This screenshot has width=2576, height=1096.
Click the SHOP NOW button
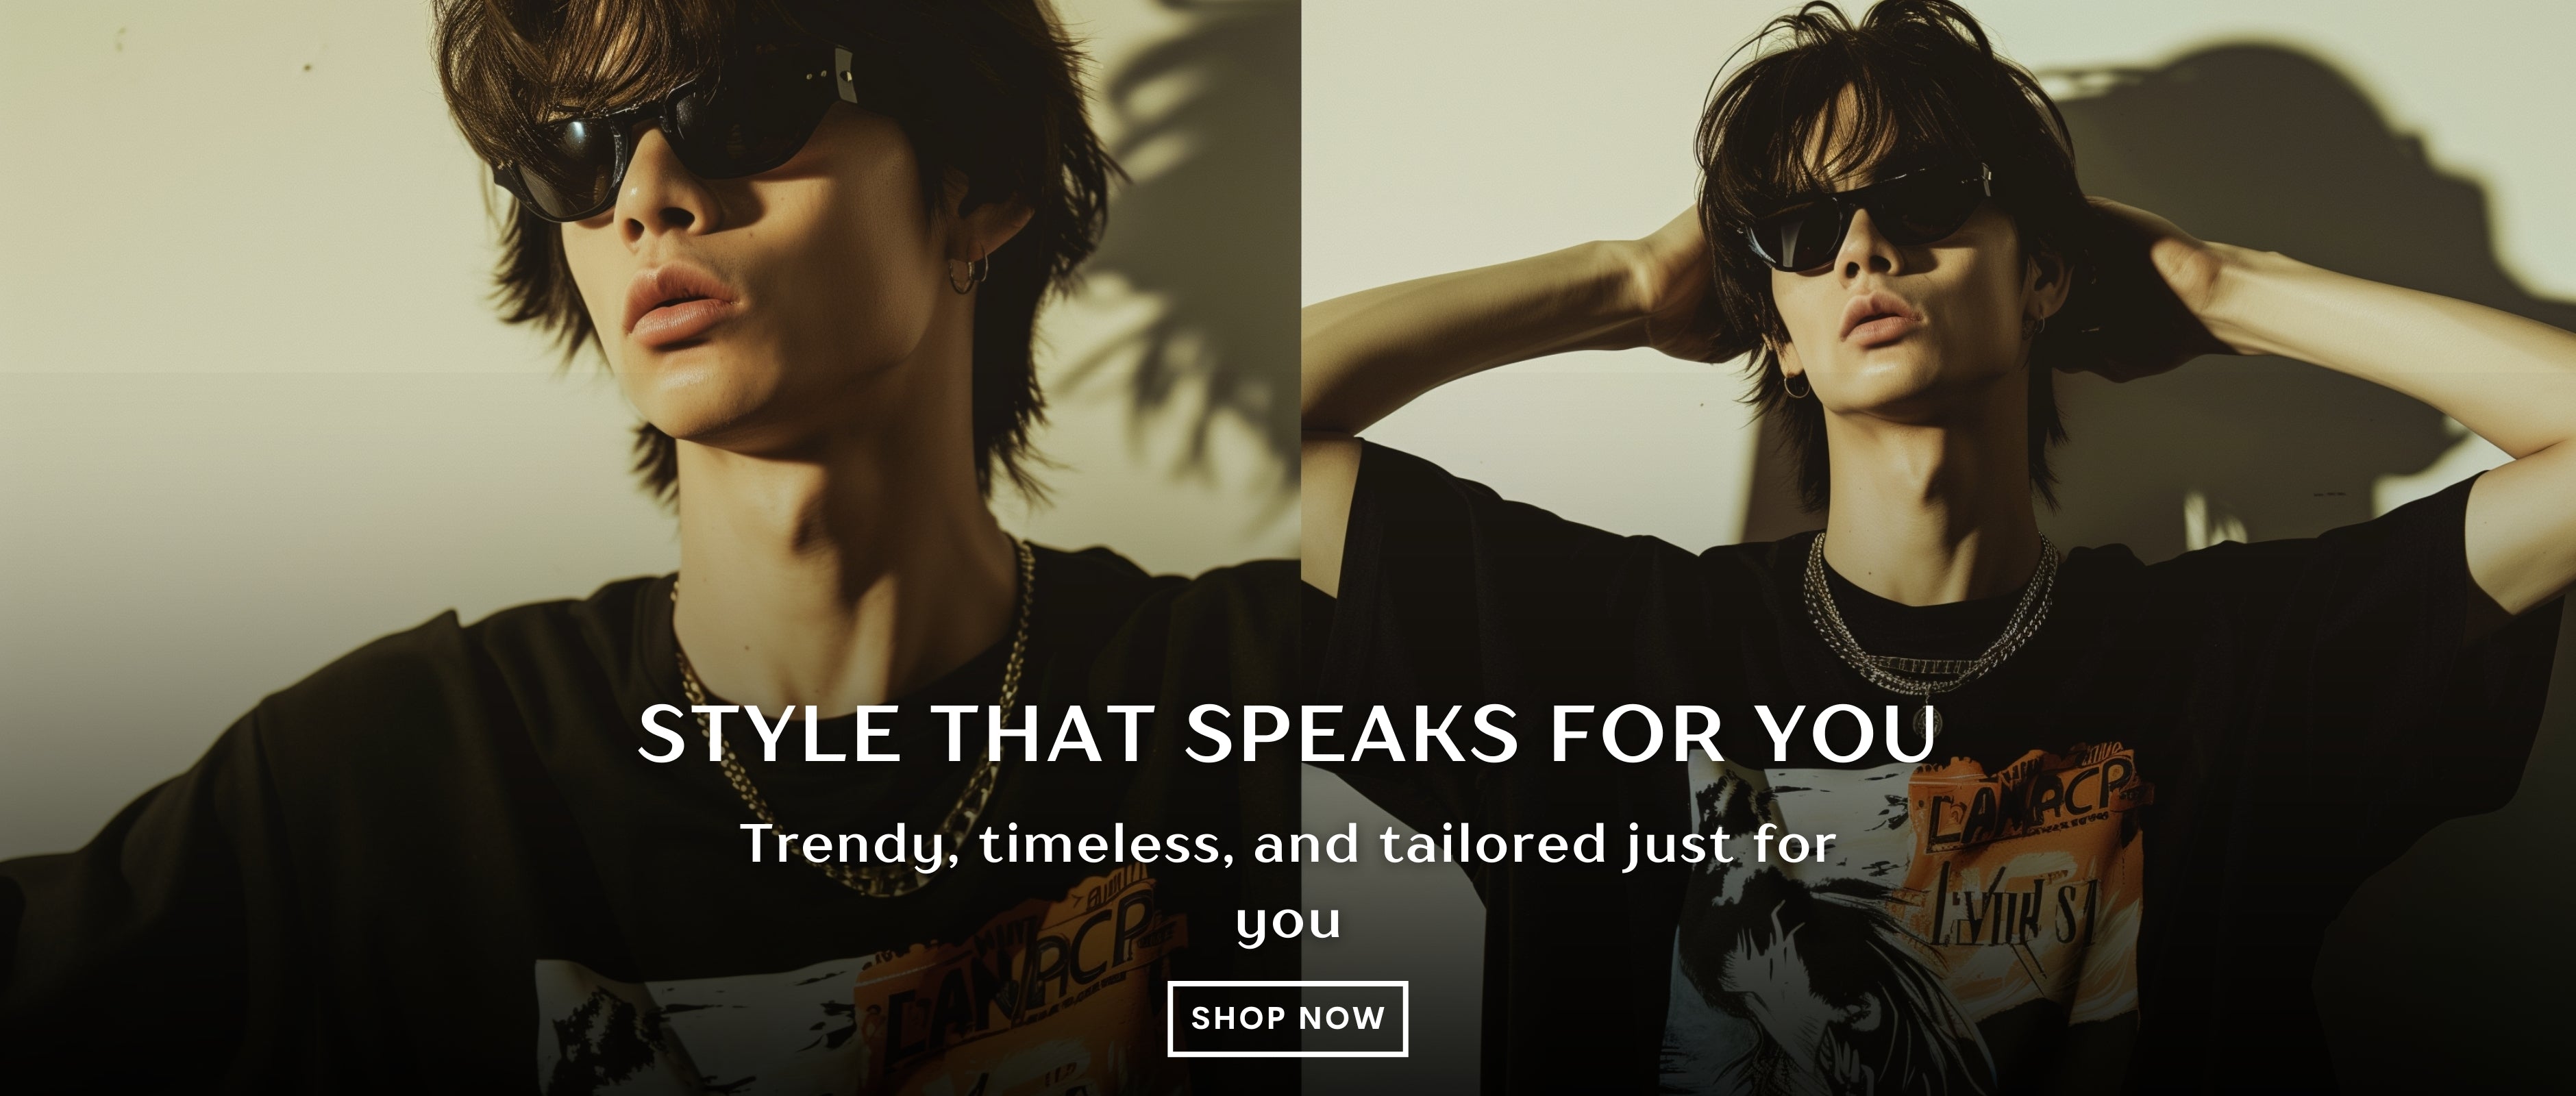click(1288, 1018)
